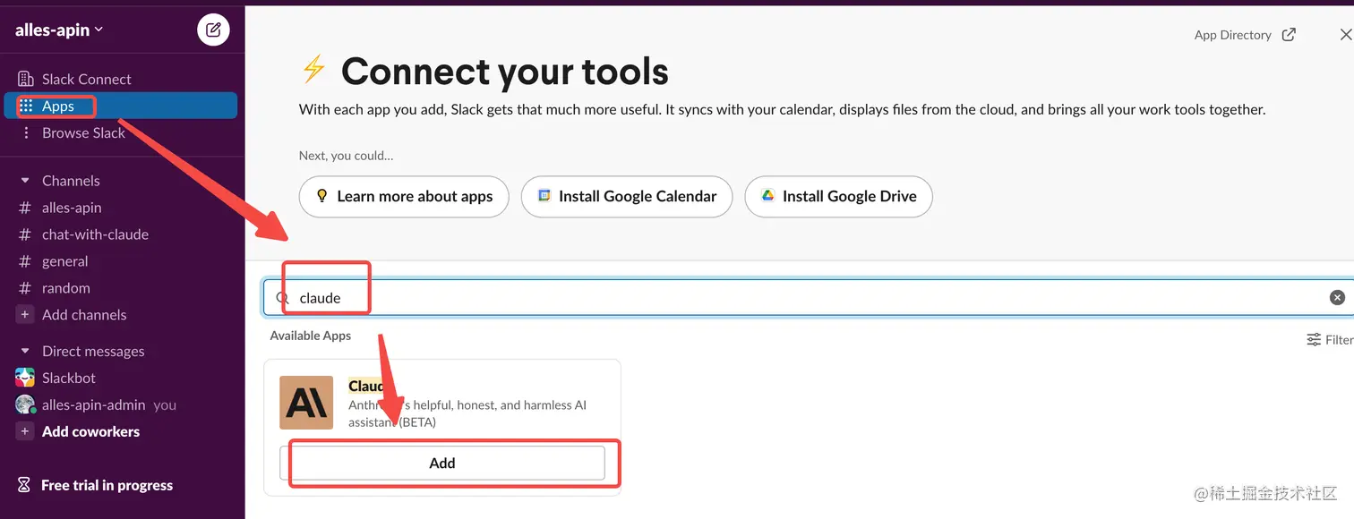Image resolution: width=1354 pixels, height=519 pixels.
Task: Click the magnifier search icon
Action: point(282,298)
